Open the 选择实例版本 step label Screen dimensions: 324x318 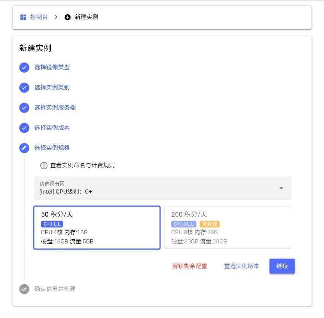click(52, 128)
